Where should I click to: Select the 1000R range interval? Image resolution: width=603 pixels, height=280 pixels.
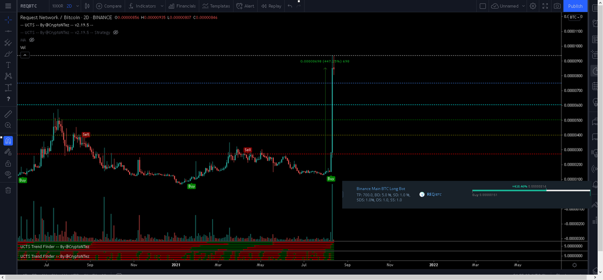click(x=57, y=6)
